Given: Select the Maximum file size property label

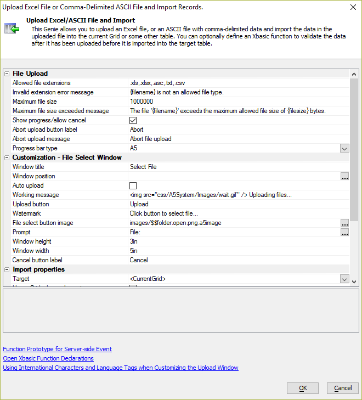Looking at the screenshot, I should [x=35, y=102].
